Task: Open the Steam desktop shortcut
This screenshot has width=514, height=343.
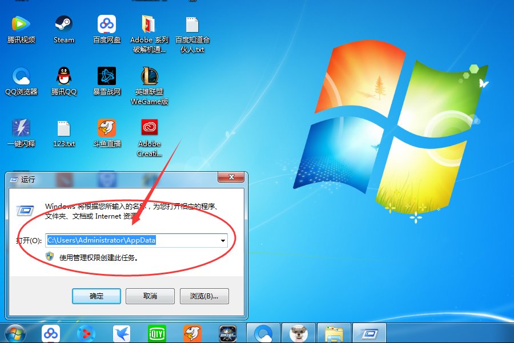Action: (64, 25)
